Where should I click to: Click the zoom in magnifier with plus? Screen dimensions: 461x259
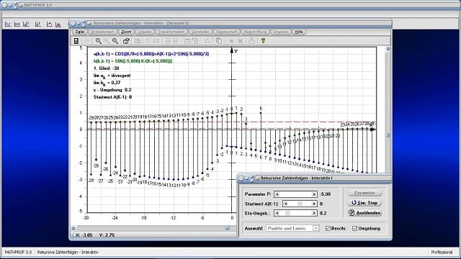115,41
